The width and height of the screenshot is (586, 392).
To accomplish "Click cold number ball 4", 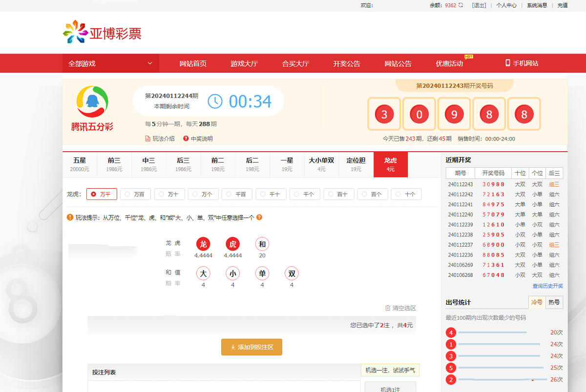I will coord(451,333).
